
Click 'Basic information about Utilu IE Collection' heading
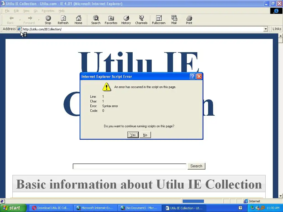tap(139, 184)
